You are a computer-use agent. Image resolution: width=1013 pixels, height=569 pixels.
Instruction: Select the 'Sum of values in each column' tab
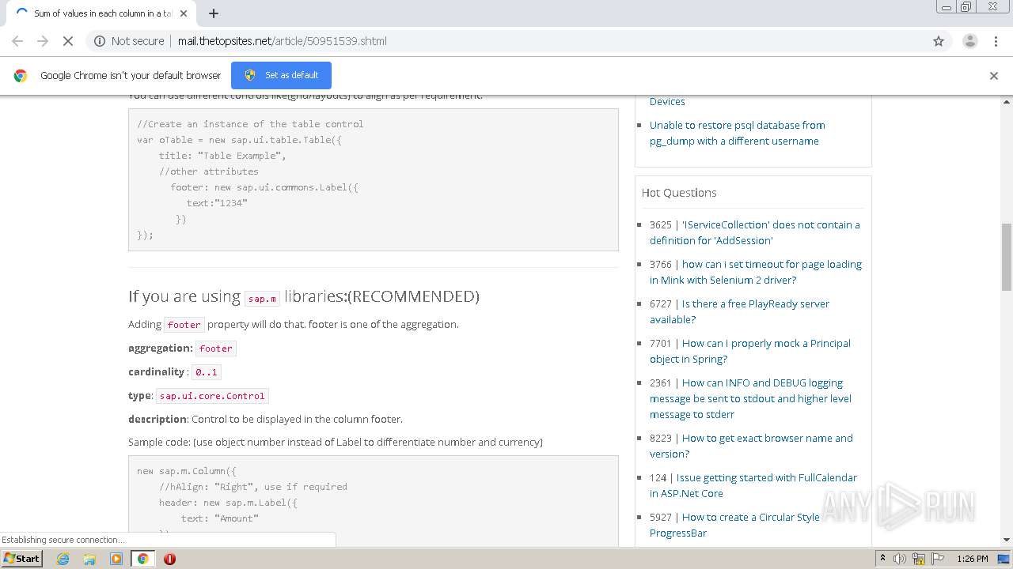[x=99, y=13]
